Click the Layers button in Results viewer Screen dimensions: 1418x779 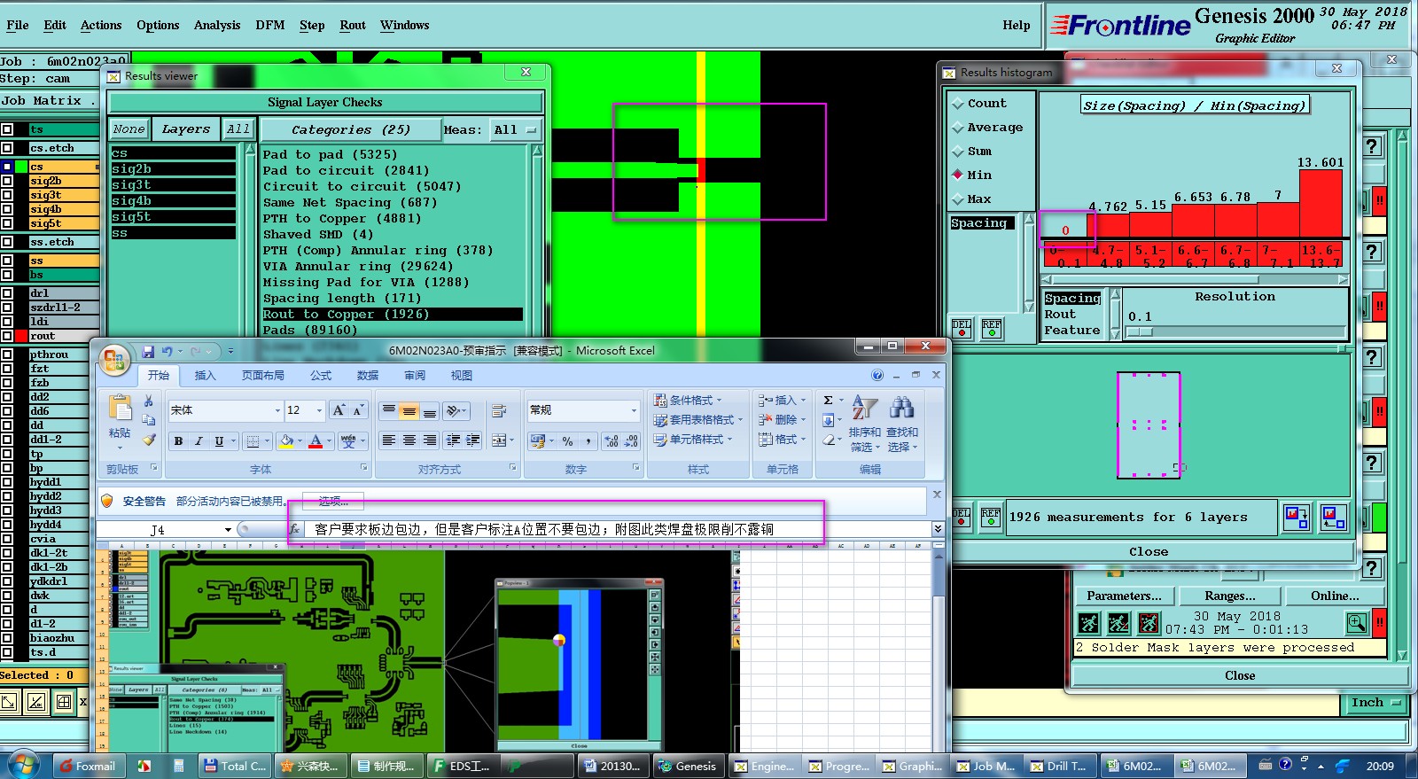click(x=185, y=129)
